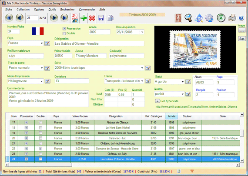Export to Excel green icon
248x176 pixels.
point(221,18)
